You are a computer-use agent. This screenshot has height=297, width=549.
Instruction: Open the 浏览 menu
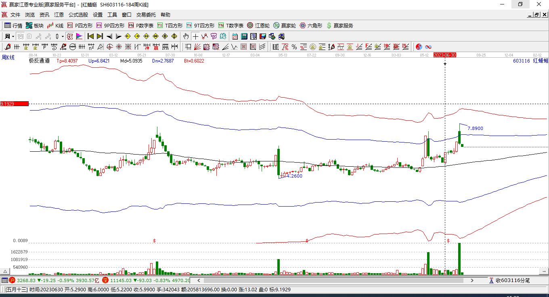[x=30, y=15]
